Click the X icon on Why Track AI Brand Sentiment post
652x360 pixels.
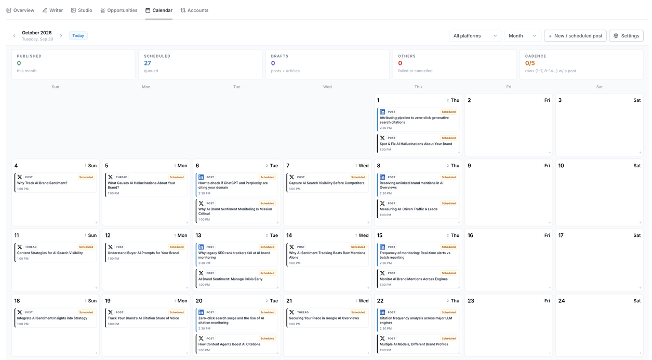pos(20,177)
